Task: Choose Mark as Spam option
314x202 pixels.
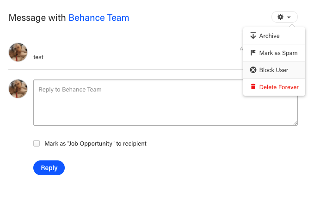Action: click(274, 53)
